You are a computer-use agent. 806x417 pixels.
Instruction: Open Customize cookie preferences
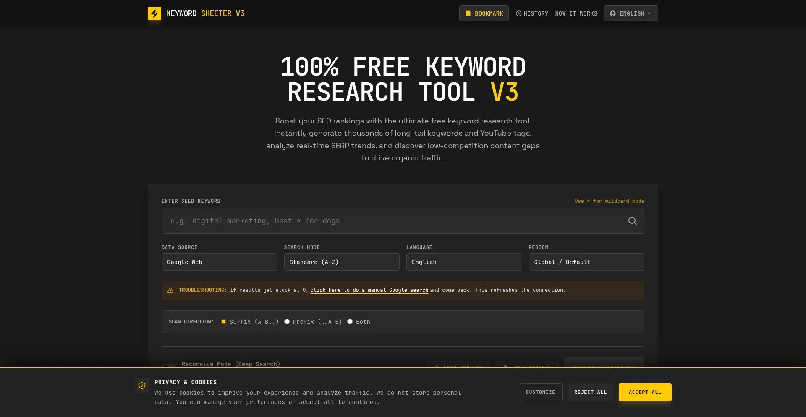(x=540, y=392)
